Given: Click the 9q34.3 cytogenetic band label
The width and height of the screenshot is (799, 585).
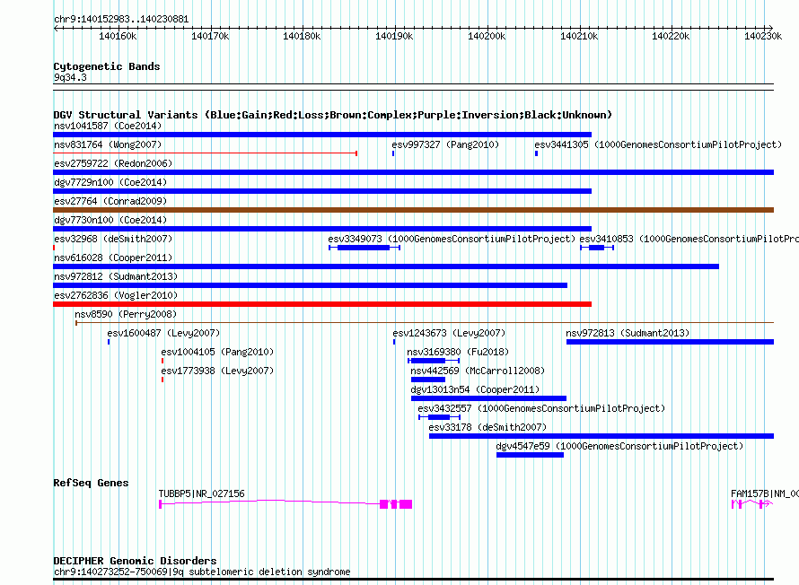Looking at the screenshot, I should 70,77.
